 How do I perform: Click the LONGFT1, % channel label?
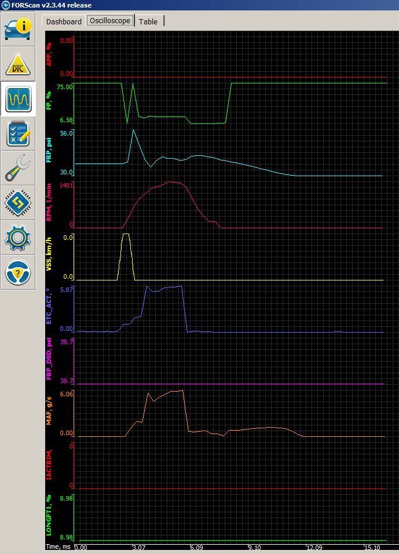[x=49, y=515]
